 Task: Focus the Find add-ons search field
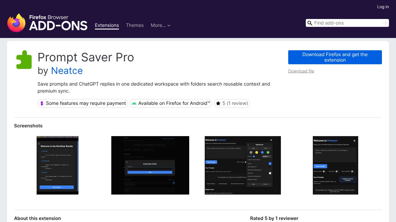point(347,23)
